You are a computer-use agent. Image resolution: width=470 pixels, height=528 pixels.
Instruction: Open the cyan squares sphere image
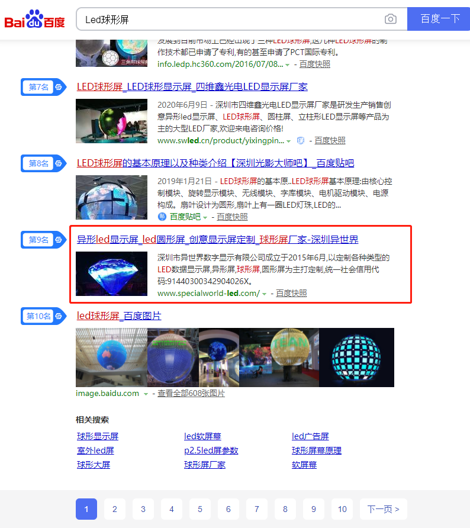click(356, 358)
